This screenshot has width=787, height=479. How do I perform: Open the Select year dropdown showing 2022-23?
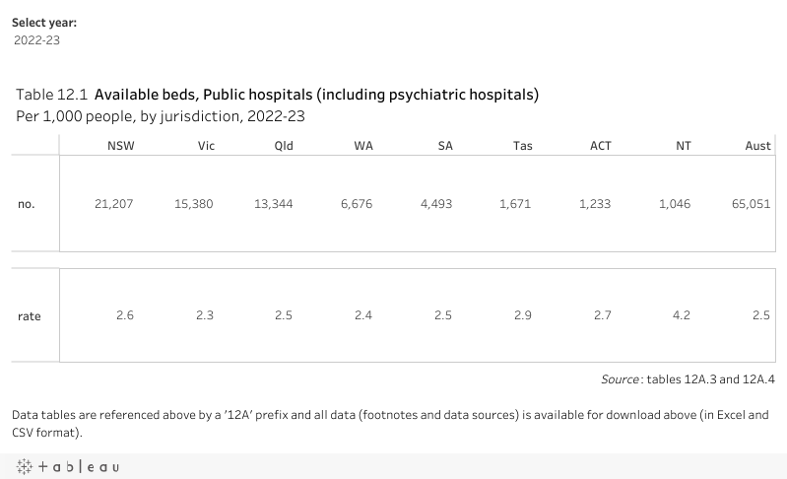coord(36,40)
